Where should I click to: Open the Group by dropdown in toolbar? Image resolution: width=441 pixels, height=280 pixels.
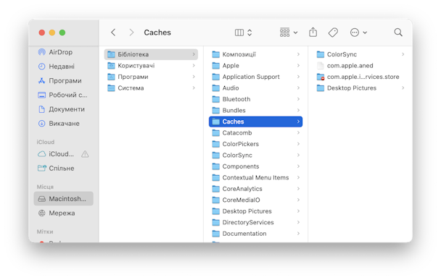pos(289,33)
